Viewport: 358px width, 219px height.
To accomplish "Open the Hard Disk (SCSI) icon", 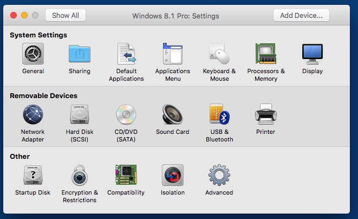I will click(x=80, y=114).
